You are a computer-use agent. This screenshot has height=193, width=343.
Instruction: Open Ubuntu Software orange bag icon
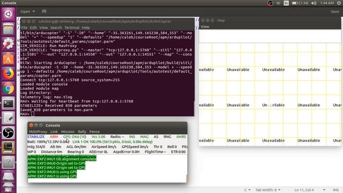(8, 58)
